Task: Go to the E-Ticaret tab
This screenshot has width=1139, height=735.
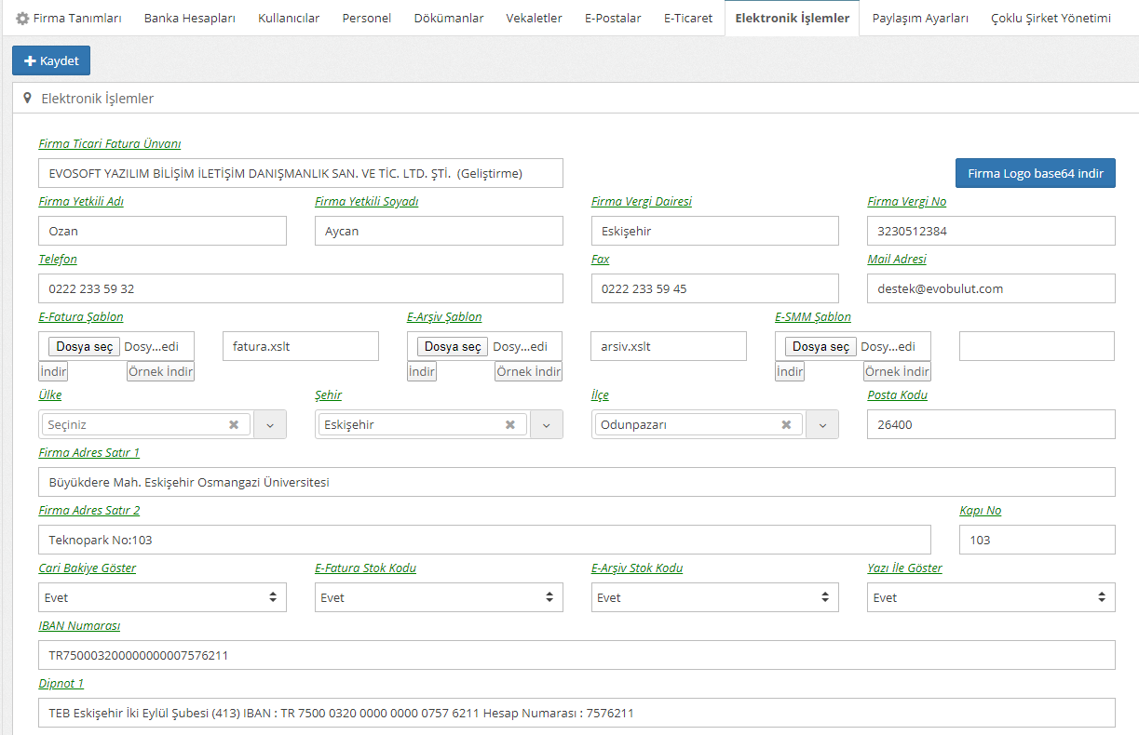Action: pyautogui.click(x=688, y=19)
